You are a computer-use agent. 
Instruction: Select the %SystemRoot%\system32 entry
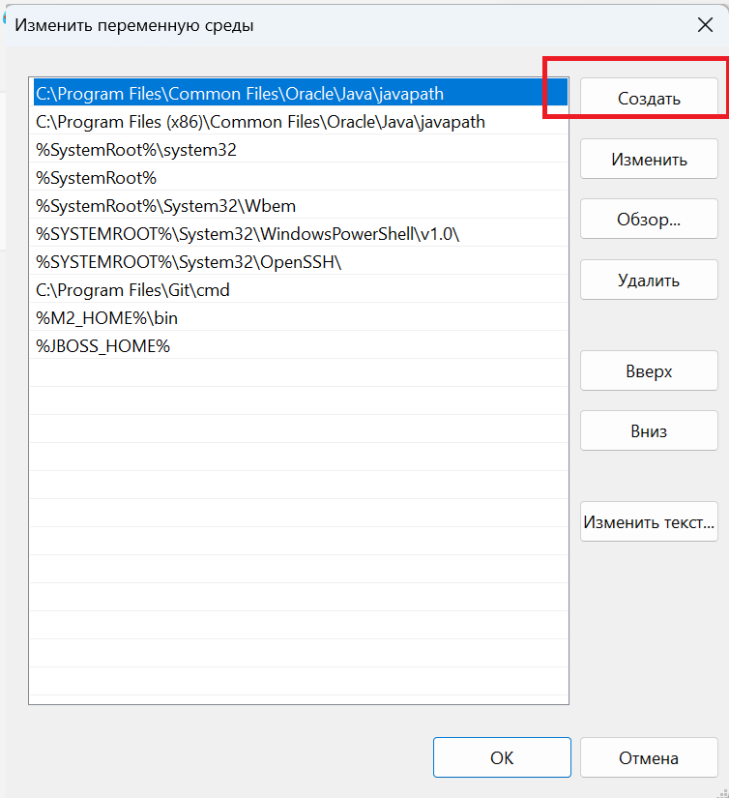click(x=135, y=150)
